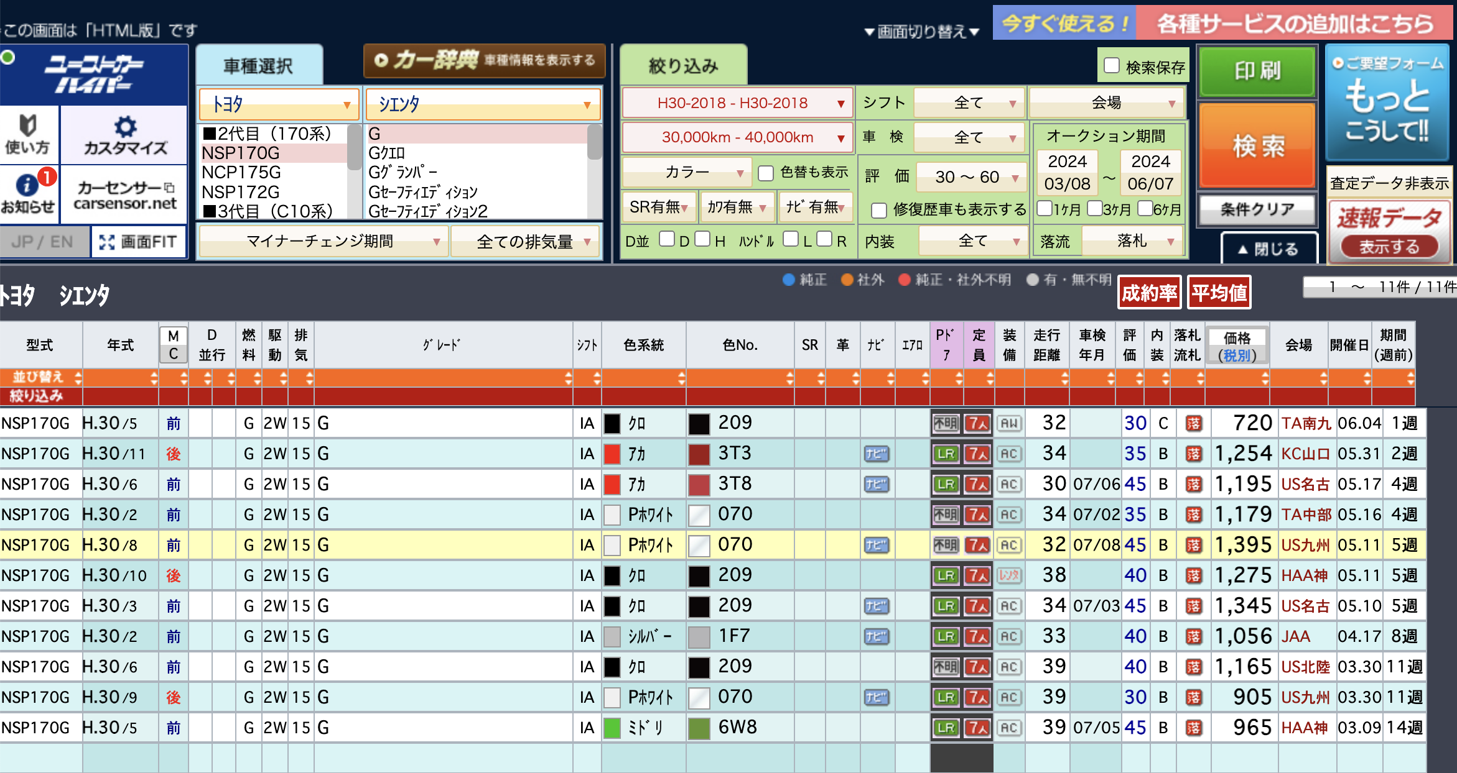Viewport: 1457px width, 773px height.
Task: Click the sort arrows under 年式 column
Action: pos(153,378)
